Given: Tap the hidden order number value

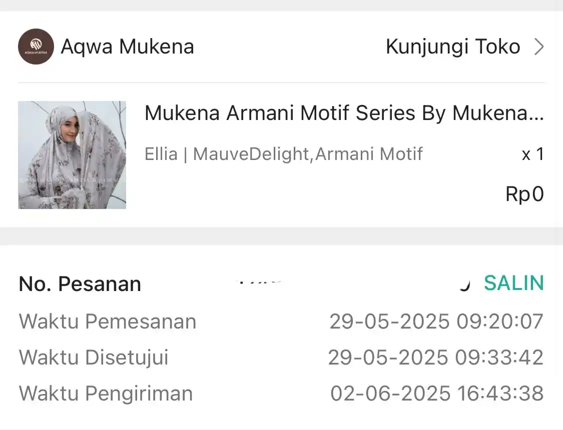Looking at the screenshot, I should [259, 282].
